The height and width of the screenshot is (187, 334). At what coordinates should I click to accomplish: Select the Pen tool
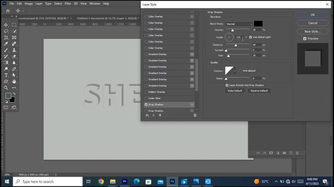tap(14, 69)
